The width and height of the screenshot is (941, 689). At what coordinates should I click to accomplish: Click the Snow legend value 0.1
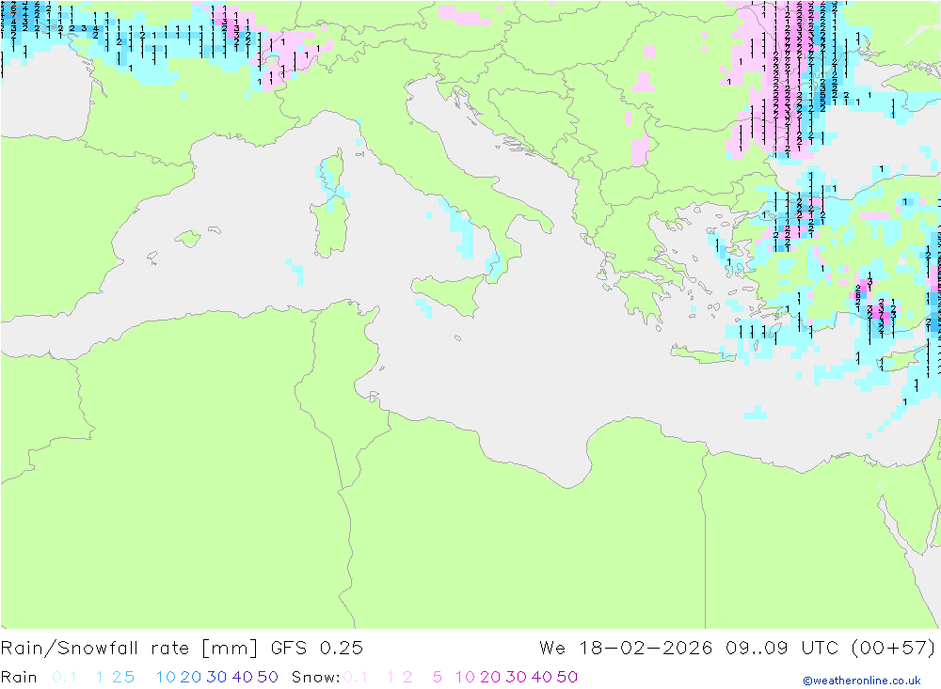tap(356, 677)
